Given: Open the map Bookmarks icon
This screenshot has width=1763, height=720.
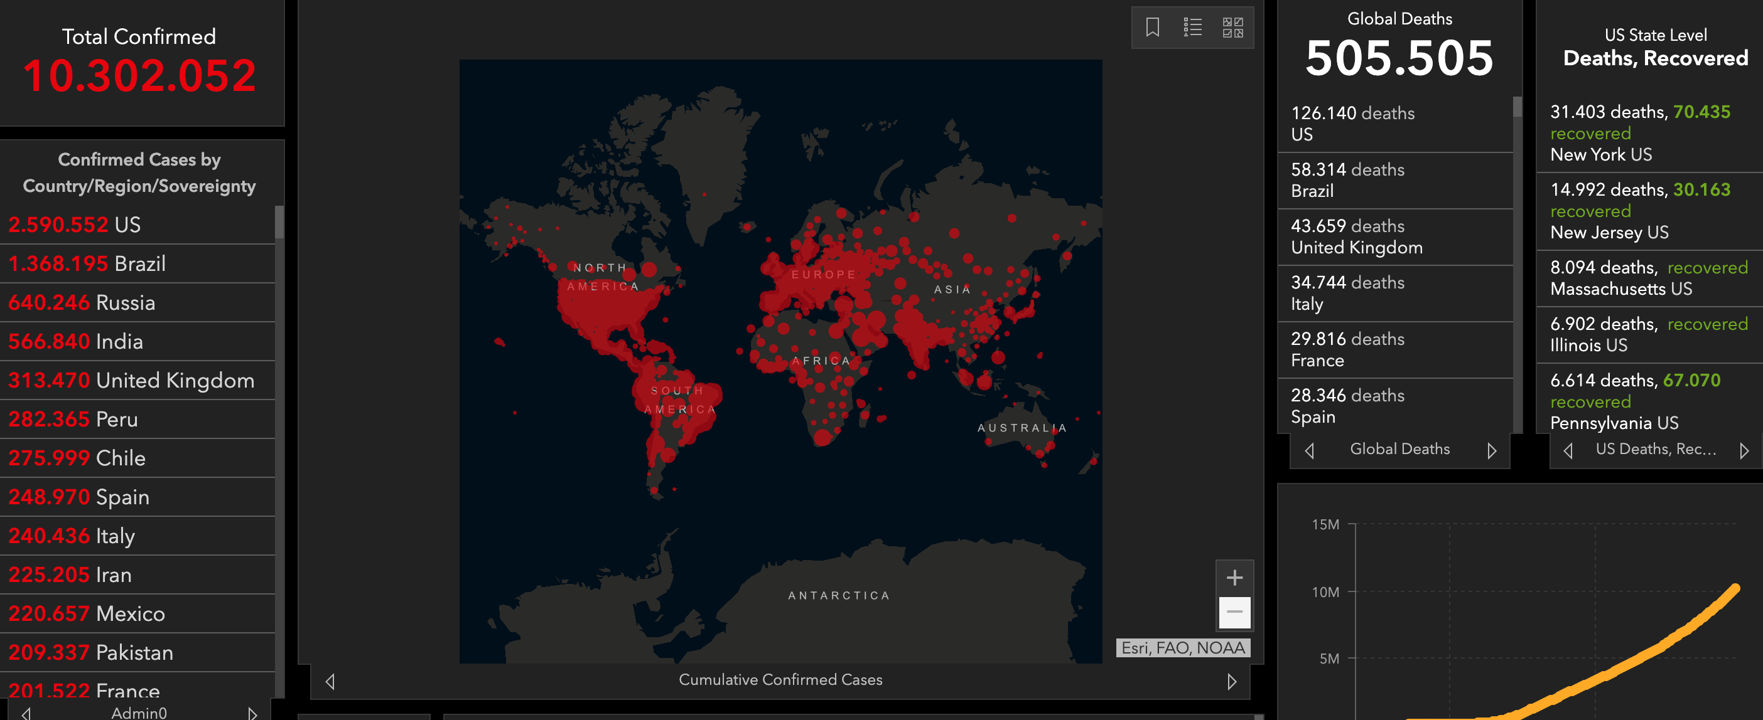Looking at the screenshot, I should point(1153,28).
